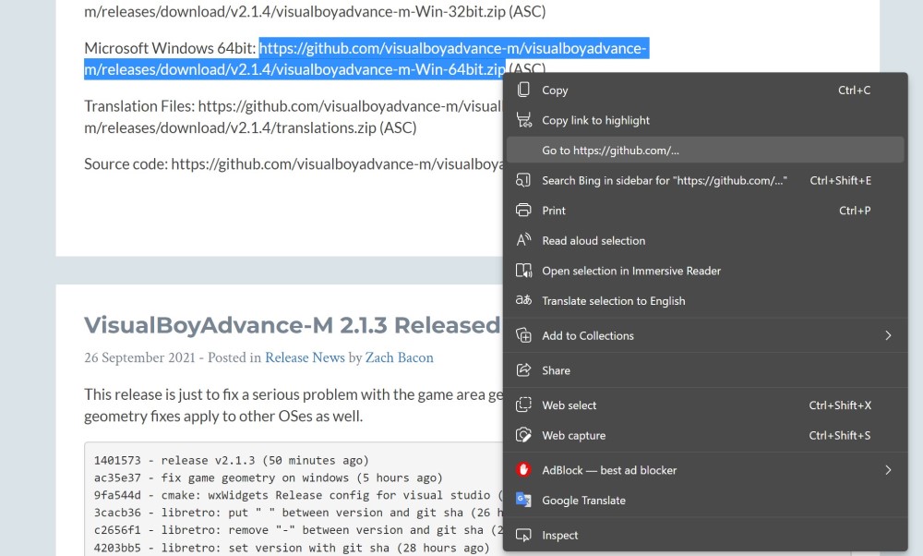Select Share from the context menu
The image size is (923, 556).
(x=556, y=370)
